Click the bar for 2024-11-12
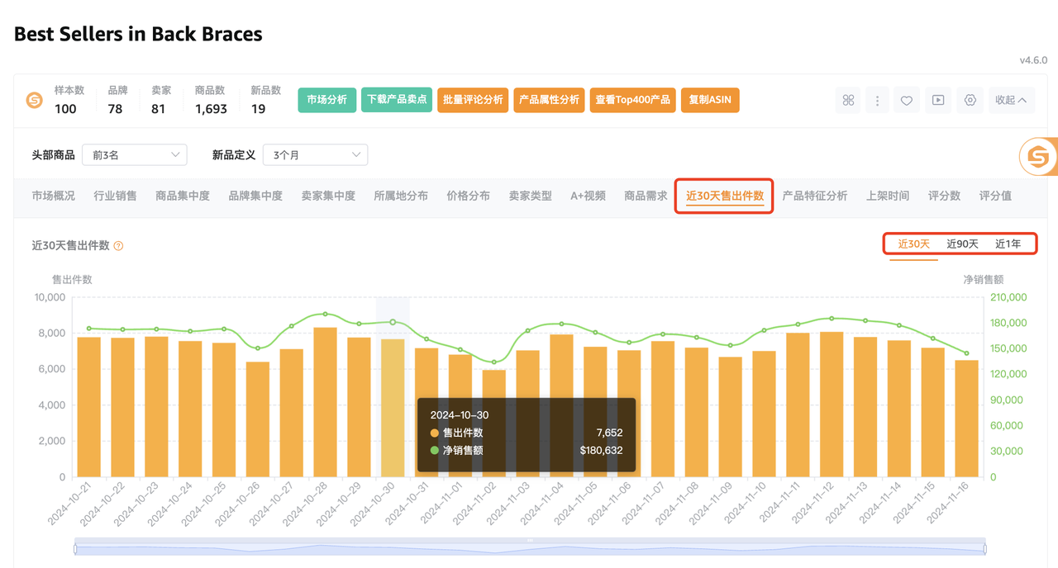 tap(832, 404)
